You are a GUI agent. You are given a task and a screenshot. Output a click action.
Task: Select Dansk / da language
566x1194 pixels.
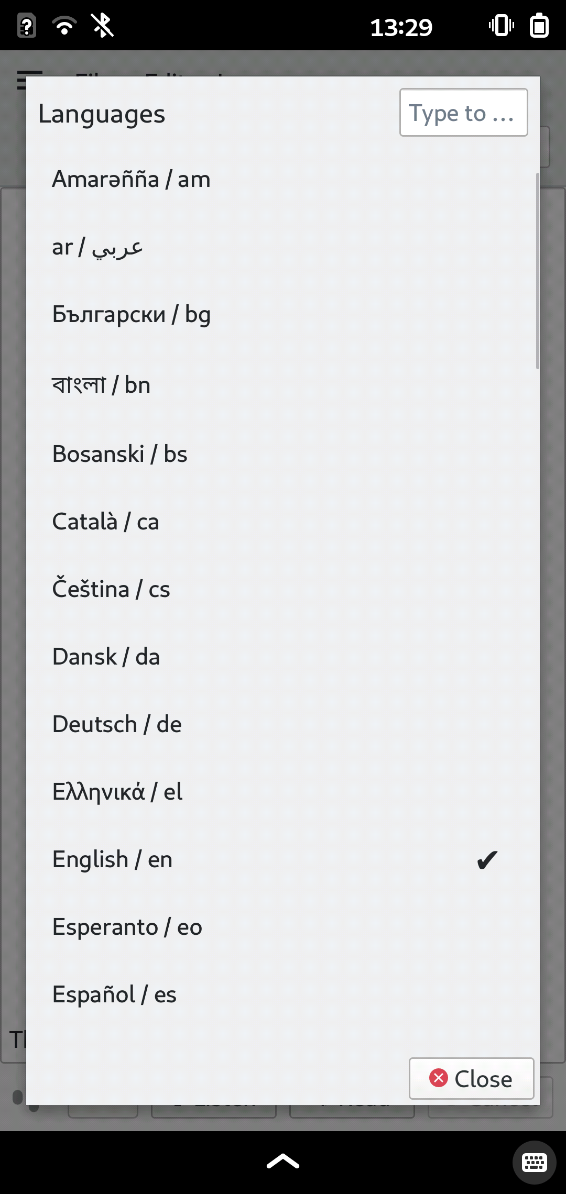pyautogui.click(x=106, y=657)
